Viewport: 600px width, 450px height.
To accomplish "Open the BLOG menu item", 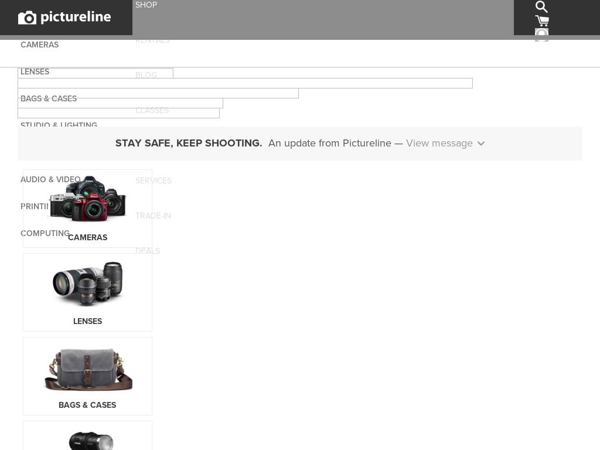I will tap(146, 75).
